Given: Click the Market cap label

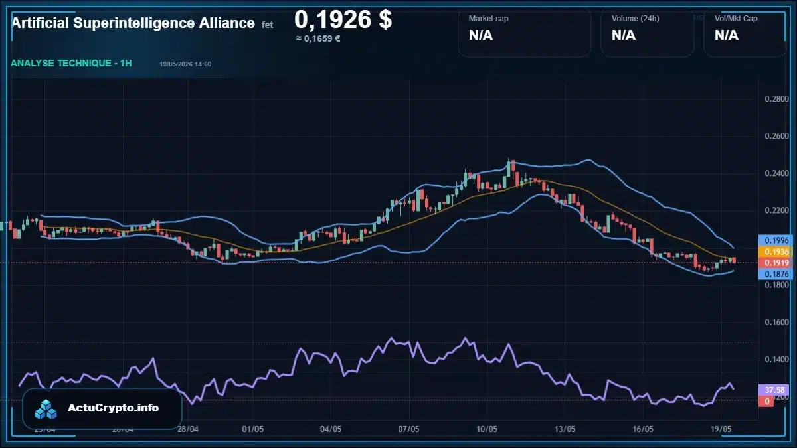Looking at the screenshot, I should click(488, 19).
